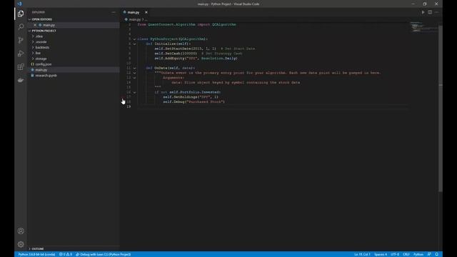
Task: Open the Docker view in the activity bar
Action: [x=21, y=80]
